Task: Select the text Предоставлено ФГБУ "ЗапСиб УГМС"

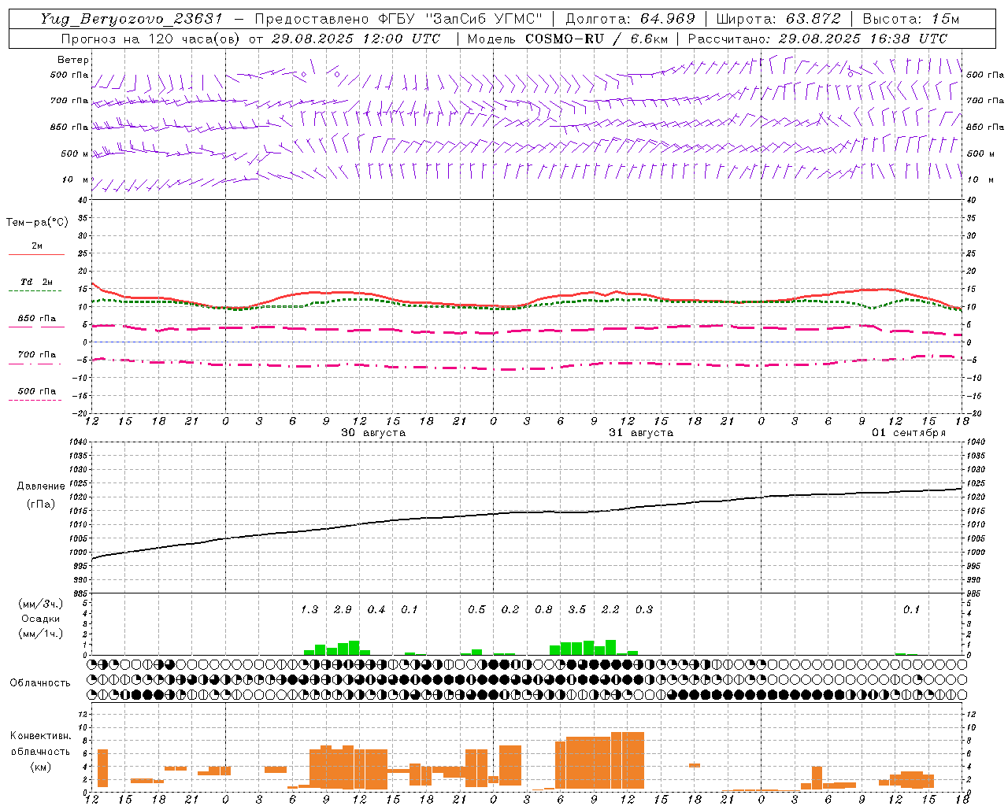Action: click(399, 19)
